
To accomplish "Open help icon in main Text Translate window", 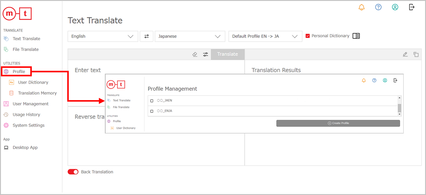I will [378, 7].
